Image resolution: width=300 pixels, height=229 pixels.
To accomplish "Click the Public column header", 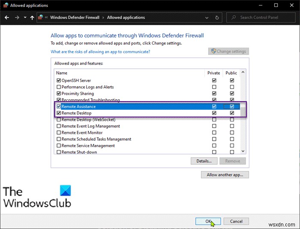I will [x=231, y=73].
